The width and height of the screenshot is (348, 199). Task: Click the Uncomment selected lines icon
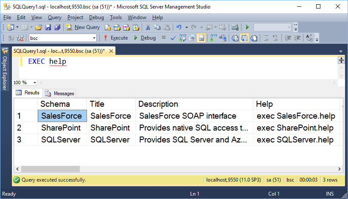[x=275, y=38]
